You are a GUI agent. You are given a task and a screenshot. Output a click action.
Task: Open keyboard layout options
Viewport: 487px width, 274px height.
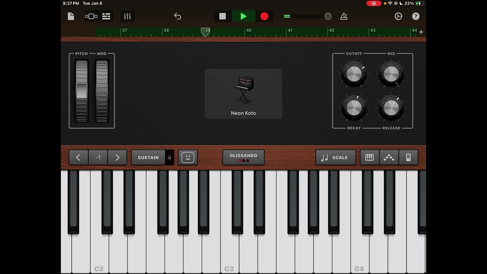[369, 158]
